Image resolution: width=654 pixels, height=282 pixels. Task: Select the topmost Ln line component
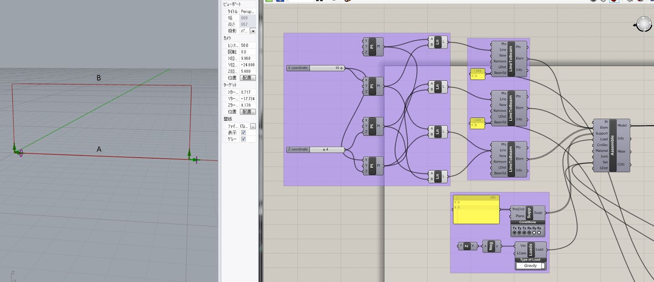point(437,42)
